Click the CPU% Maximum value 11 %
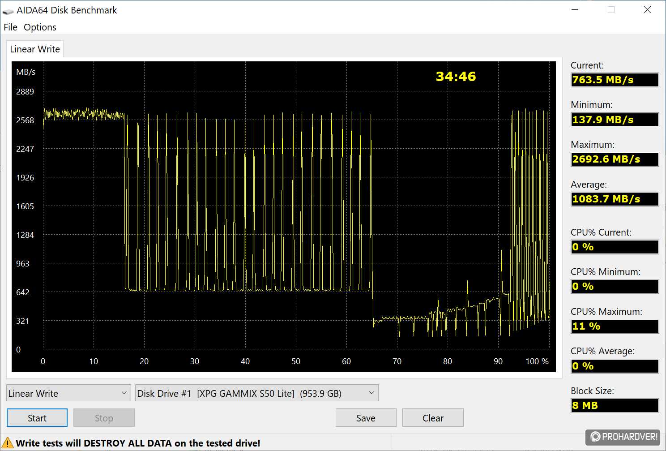Screen dimensions: 666x451 (x=615, y=326)
